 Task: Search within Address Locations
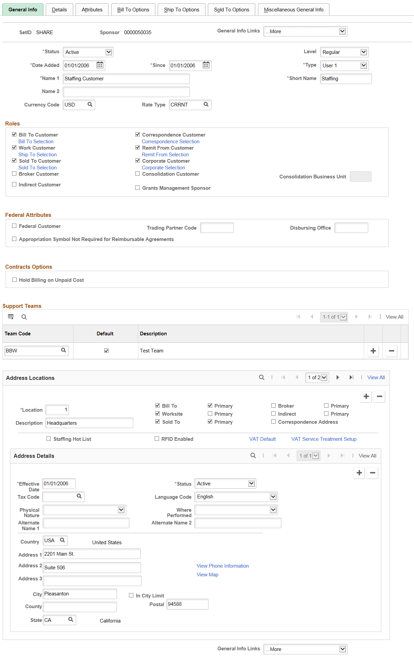(x=262, y=378)
